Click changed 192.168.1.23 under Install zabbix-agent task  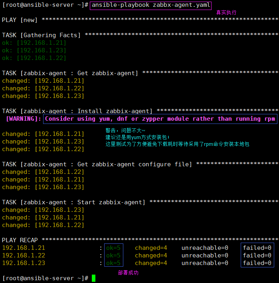click(x=43, y=141)
